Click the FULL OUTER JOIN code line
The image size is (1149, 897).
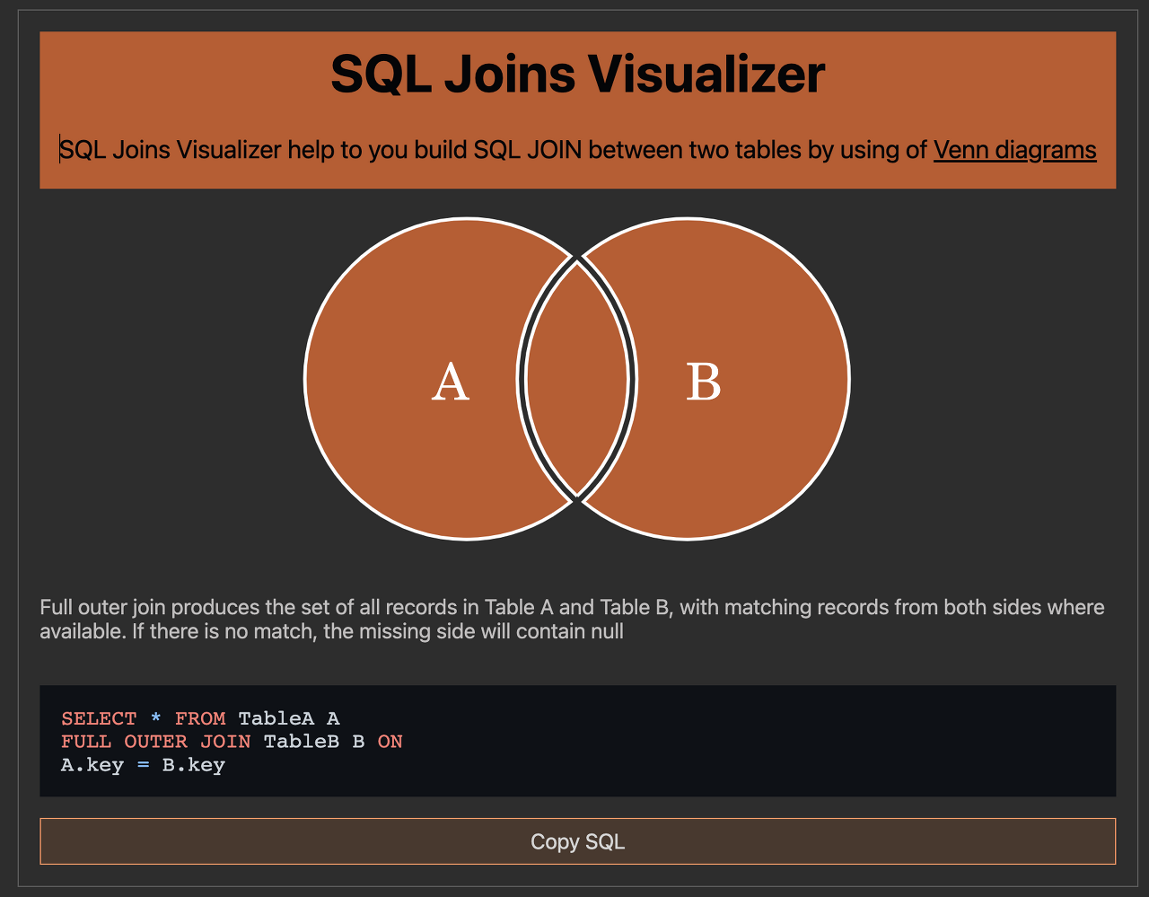pos(232,742)
